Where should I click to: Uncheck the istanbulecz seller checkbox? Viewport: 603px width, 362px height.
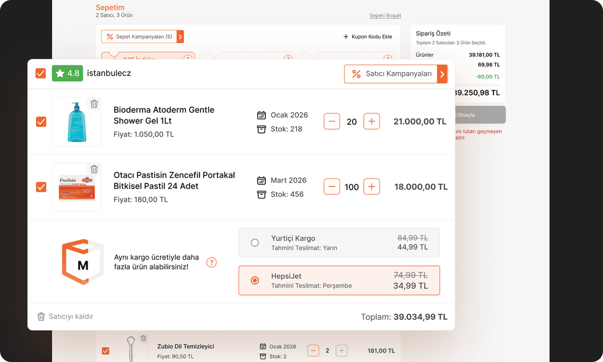(x=41, y=73)
